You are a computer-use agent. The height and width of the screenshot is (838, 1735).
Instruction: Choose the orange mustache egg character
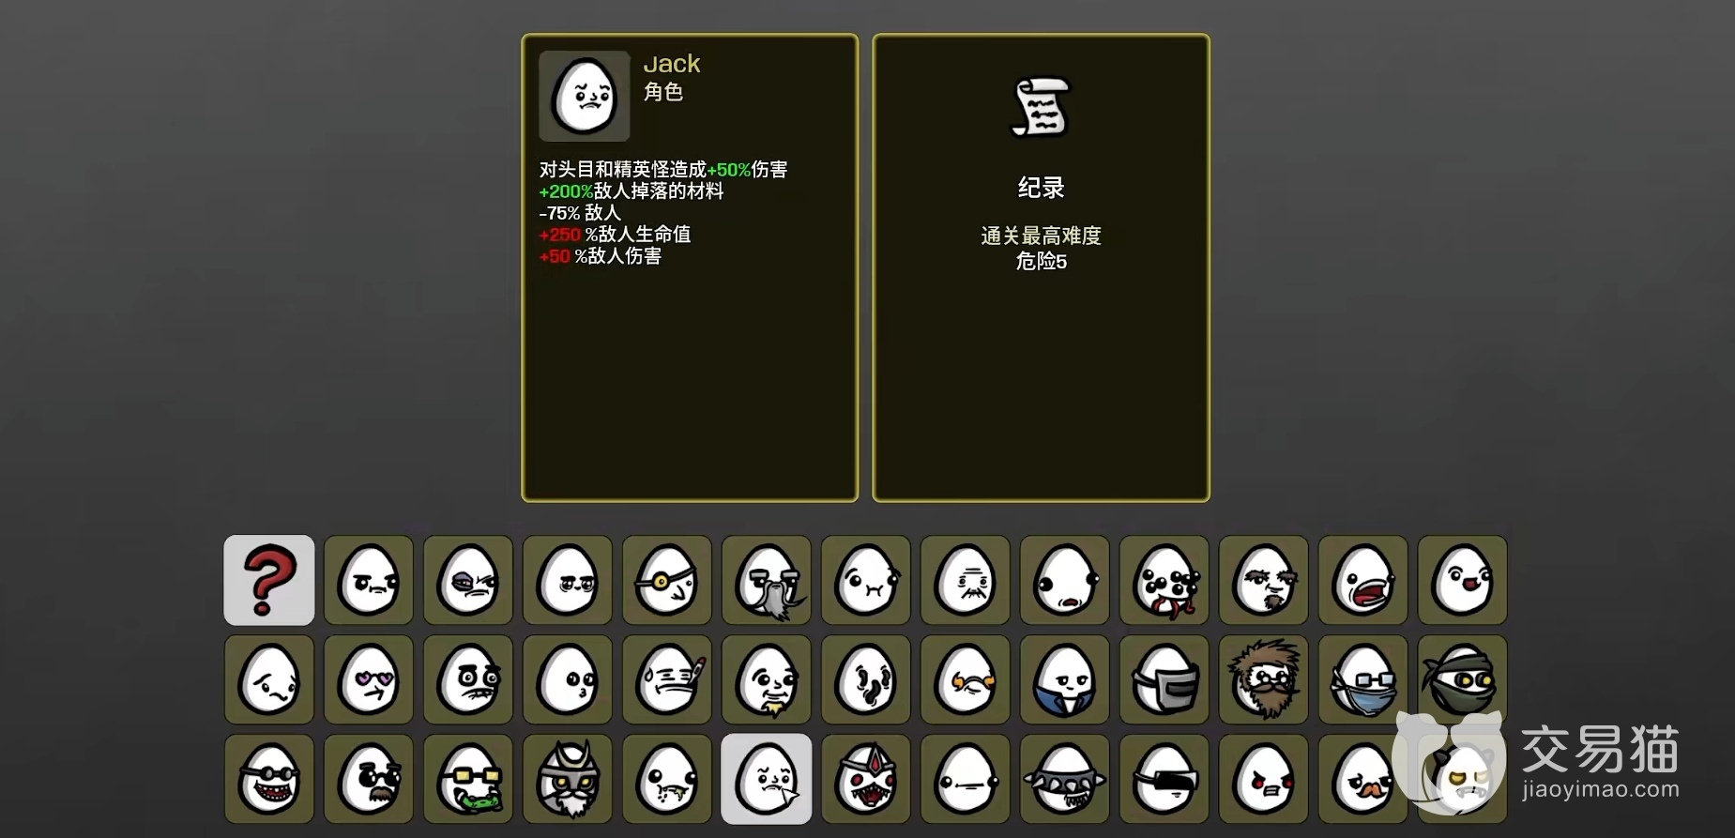click(x=1363, y=779)
